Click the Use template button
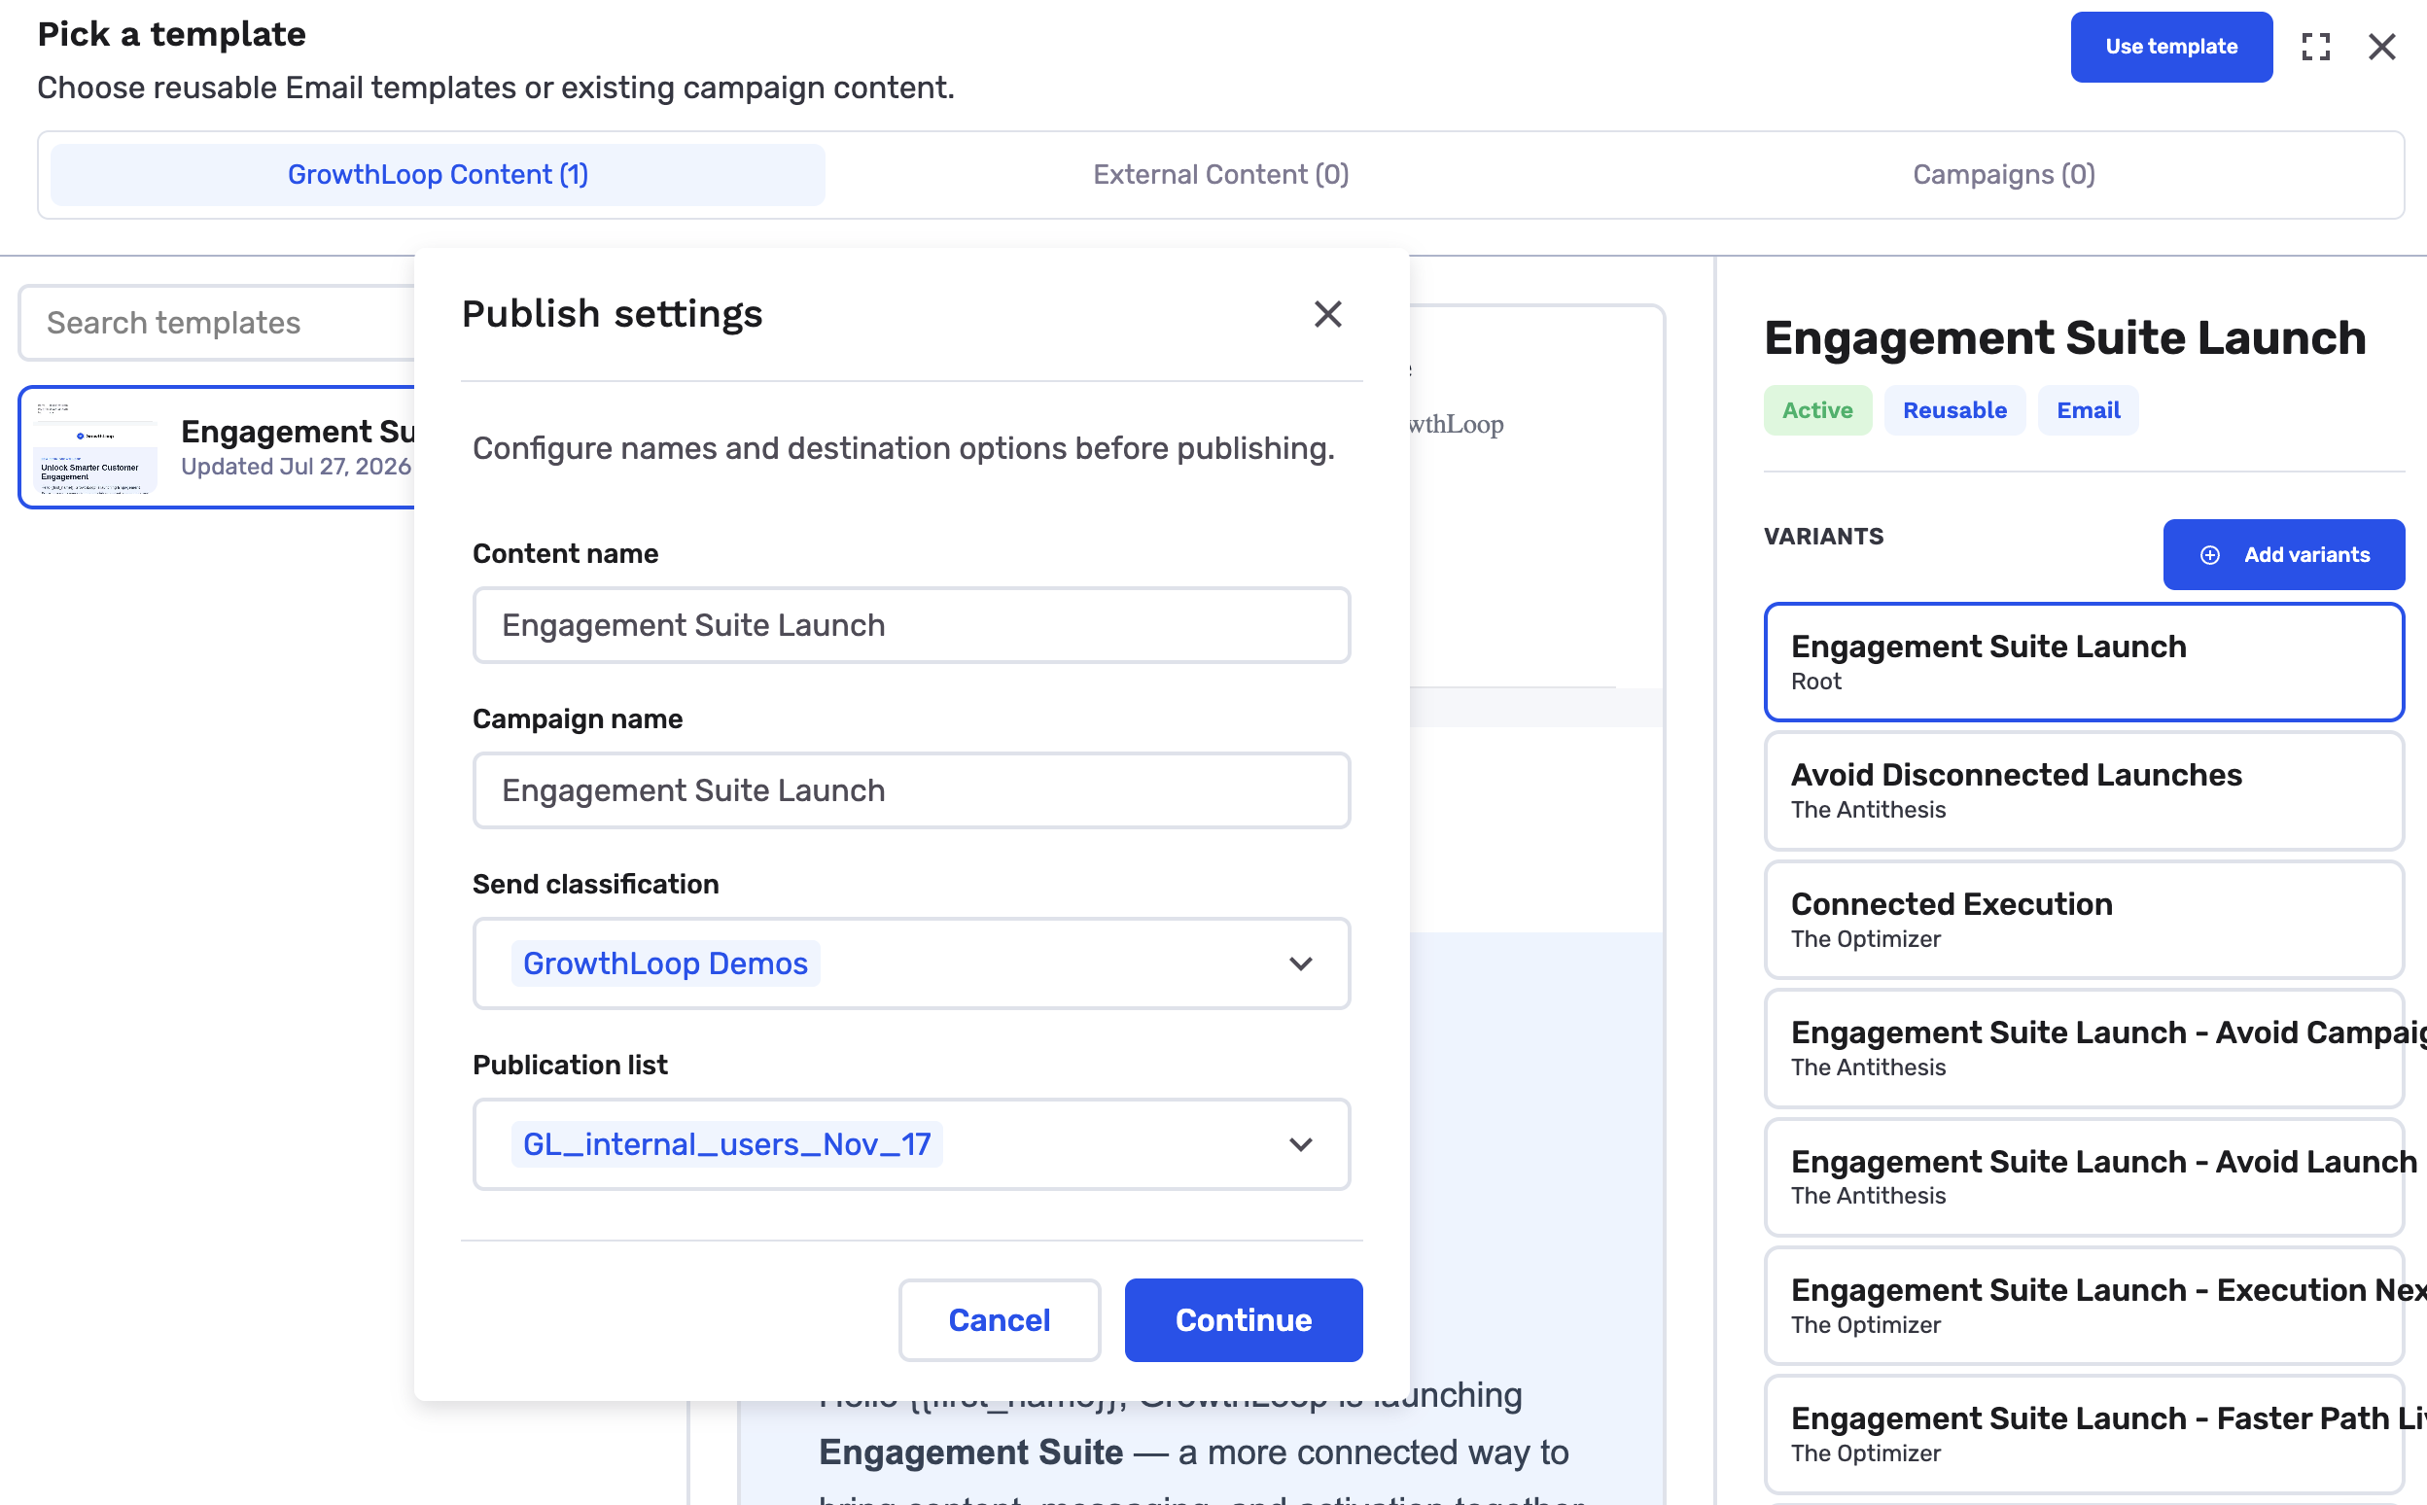 2171,47
